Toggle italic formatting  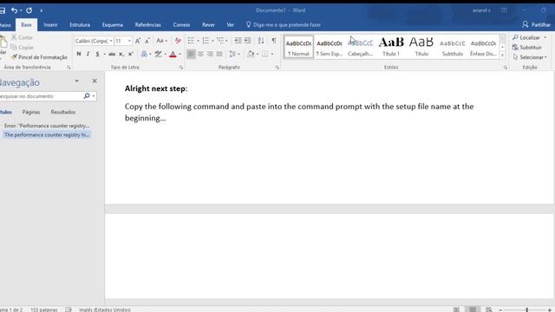click(x=88, y=54)
